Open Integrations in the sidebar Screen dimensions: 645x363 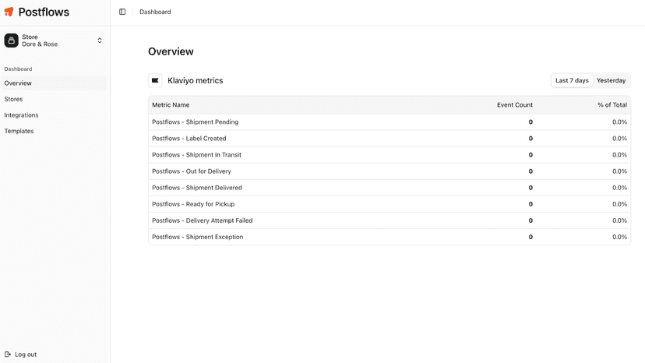point(54,115)
